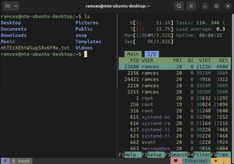Screen dimensions: 234x164
Task: Sort by the VIRT column header
Action: [204, 60]
